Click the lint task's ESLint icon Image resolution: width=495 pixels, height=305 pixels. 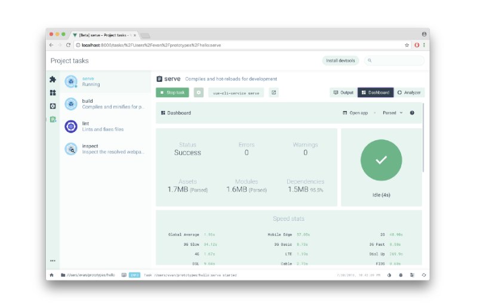click(x=71, y=127)
